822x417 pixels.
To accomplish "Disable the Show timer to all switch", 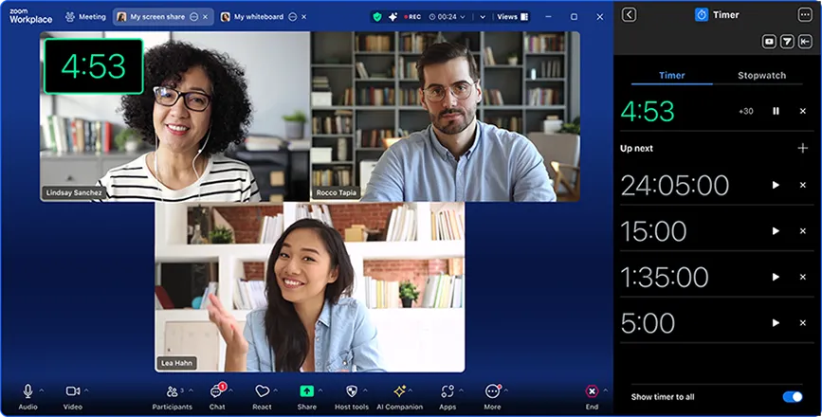I will point(792,397).
